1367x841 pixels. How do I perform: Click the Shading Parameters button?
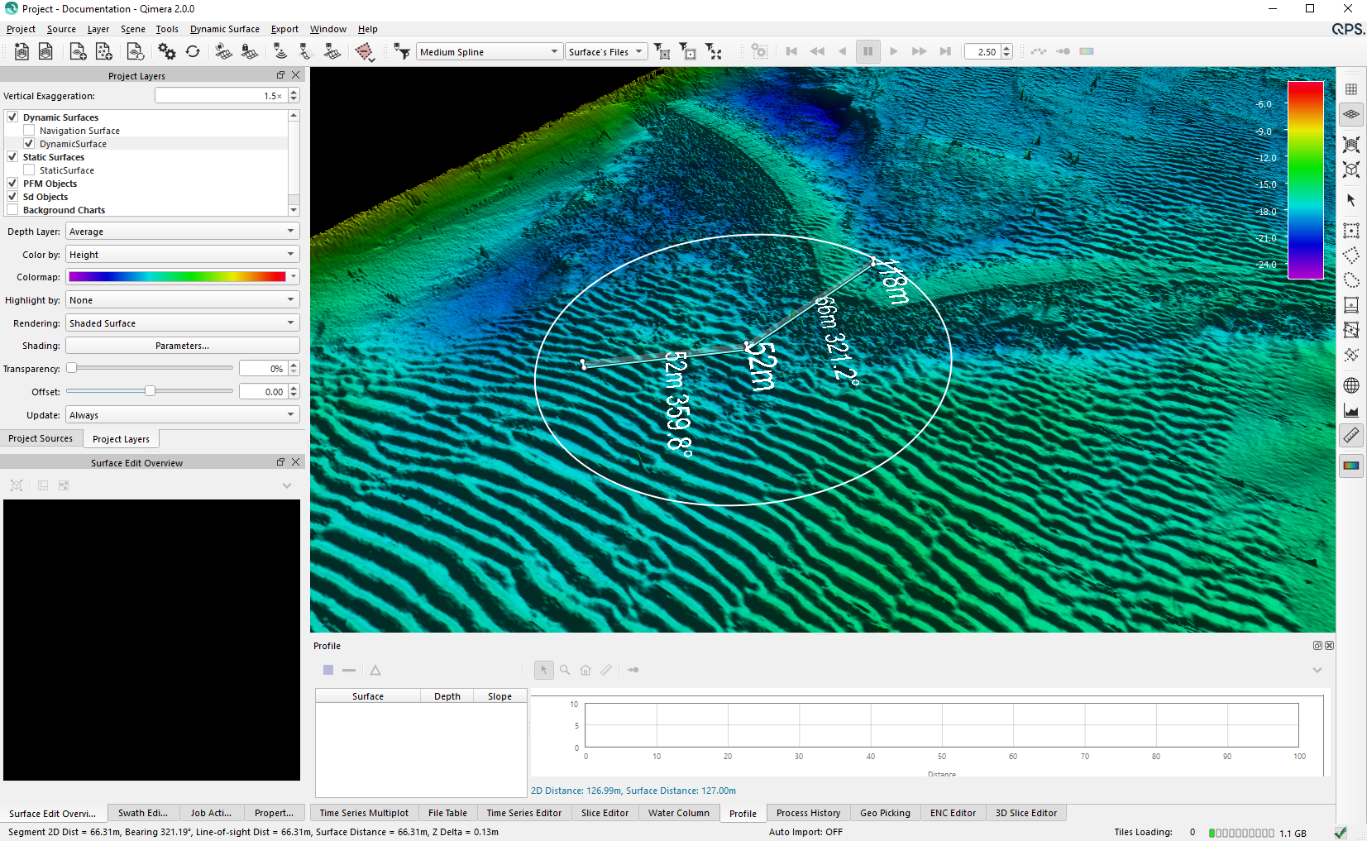tap(182, 346)
